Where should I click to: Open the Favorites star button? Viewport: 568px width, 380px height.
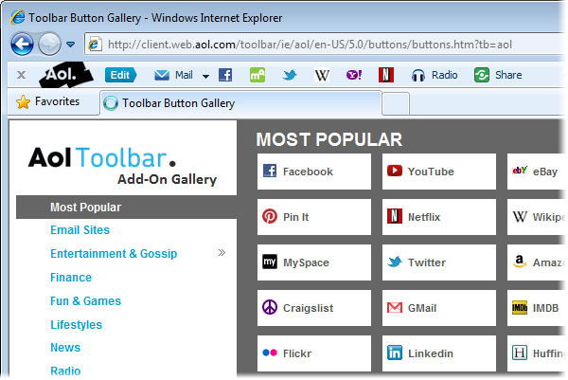pyautogui.click(x=48, y=101)
